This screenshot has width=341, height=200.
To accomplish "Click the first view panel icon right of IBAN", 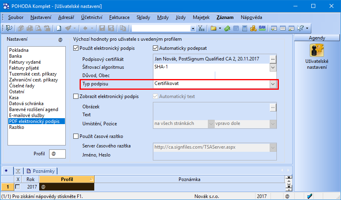I will (x=274, y=28).
